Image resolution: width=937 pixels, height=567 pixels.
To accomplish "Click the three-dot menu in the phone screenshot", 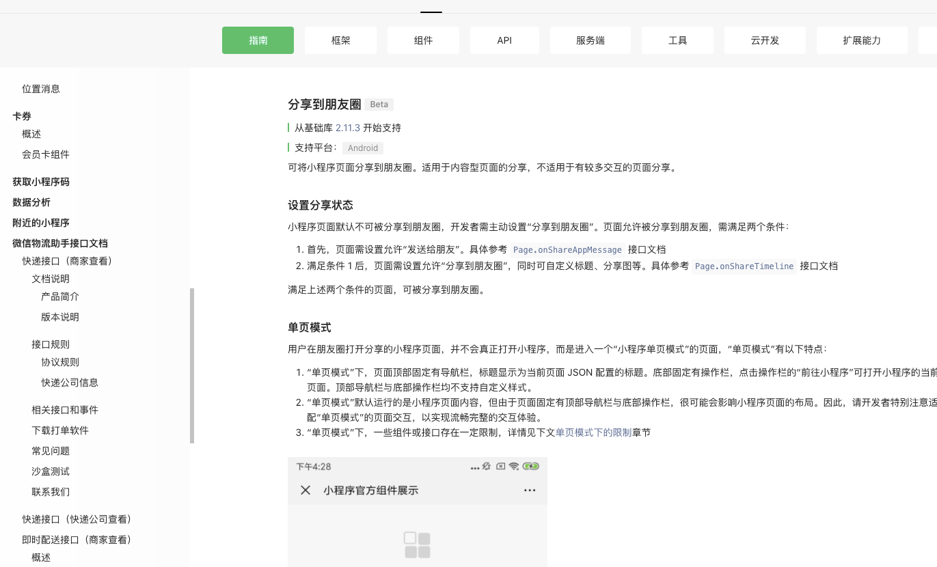I will pyautogui.click(x=530, y=490).
